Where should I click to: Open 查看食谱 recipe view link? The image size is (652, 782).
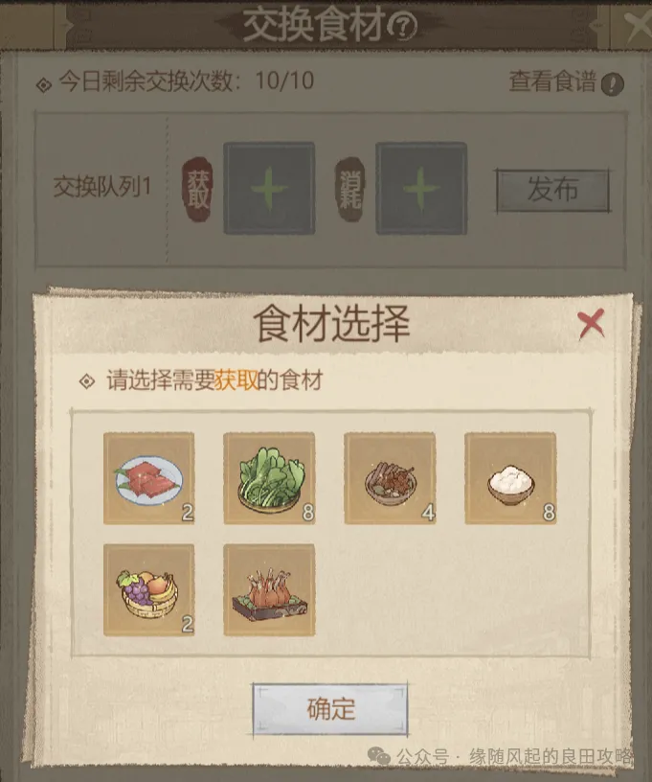tap(552, 81)
